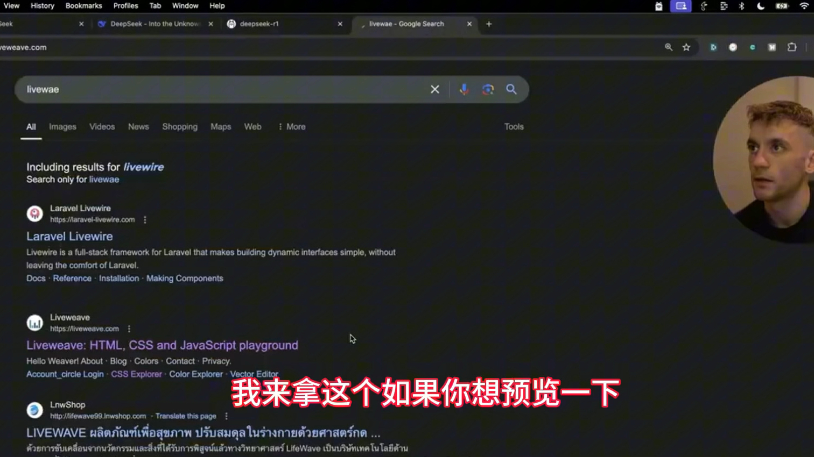Open the Window menu
Image resolution: width=814 pixels, height=457 pixels.
[185, 6]
